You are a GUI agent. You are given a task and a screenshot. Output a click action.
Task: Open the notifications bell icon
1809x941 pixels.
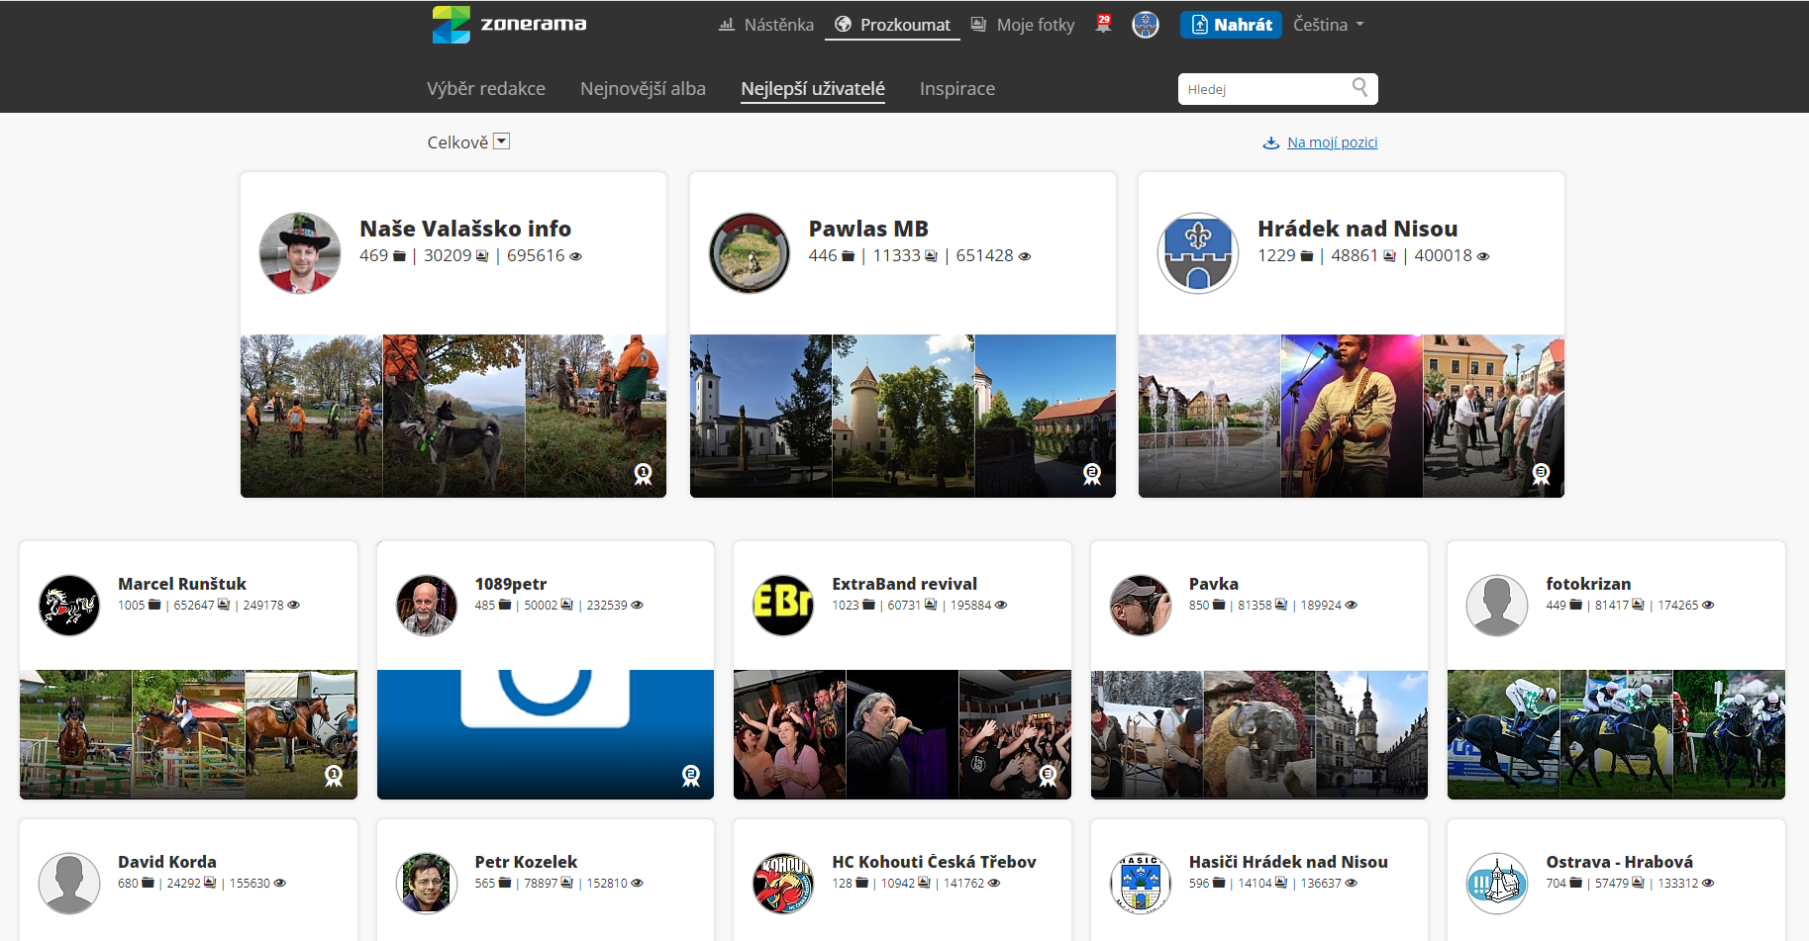(1103, 24)
